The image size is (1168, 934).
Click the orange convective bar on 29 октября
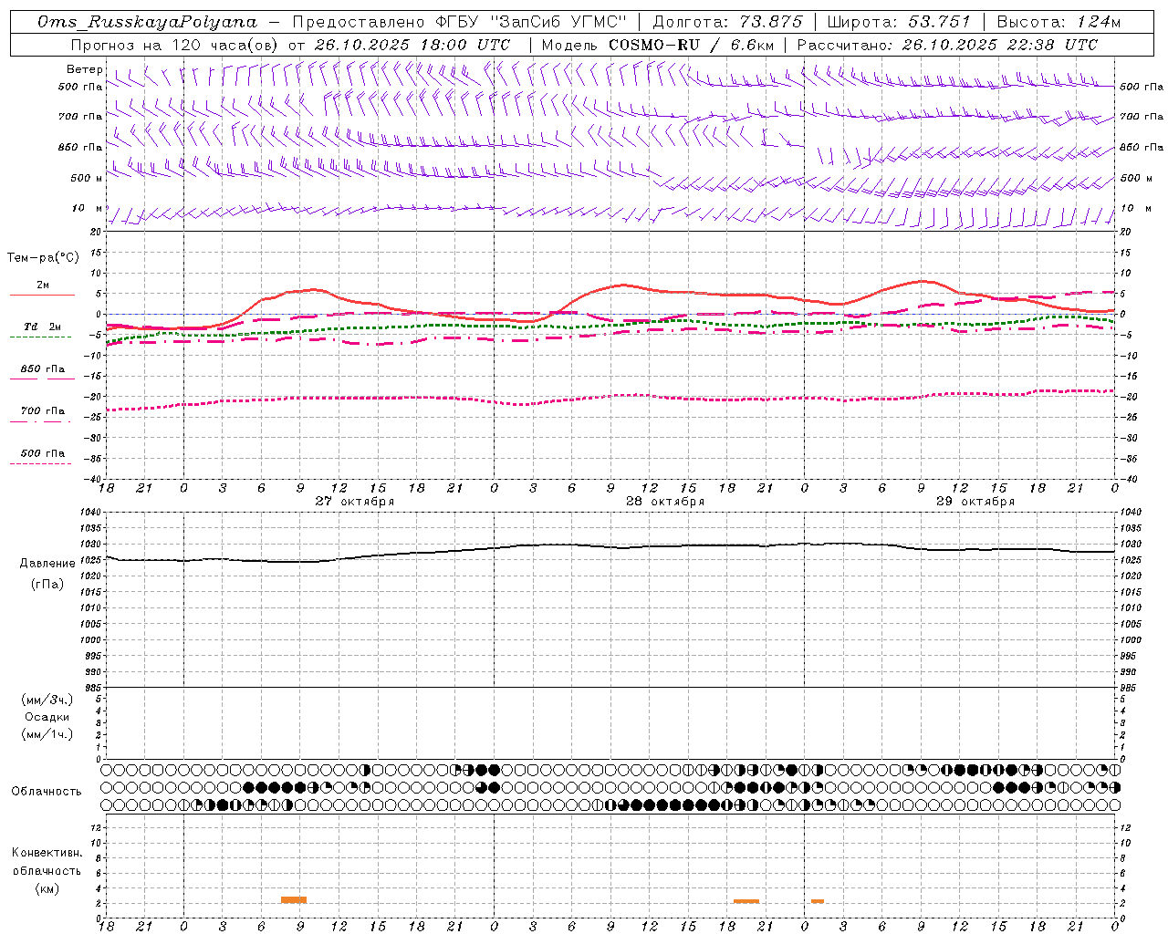(818, 901)
